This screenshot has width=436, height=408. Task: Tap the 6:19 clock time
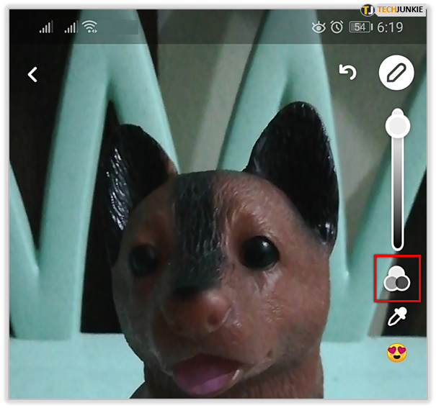pyautogui.click(x=389, y=27)
